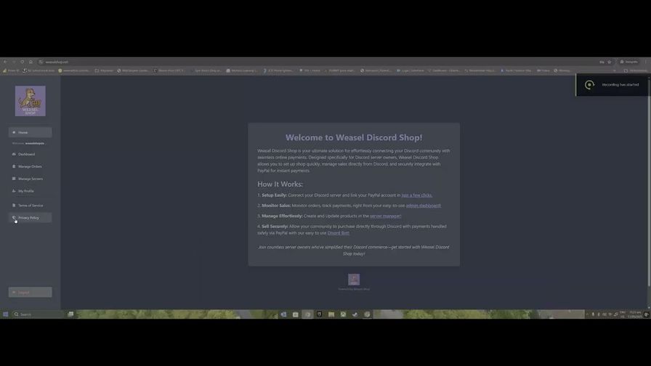Open the Home page in the sidebar
Viewport: 651px width, 366px height.
(31, 132)
